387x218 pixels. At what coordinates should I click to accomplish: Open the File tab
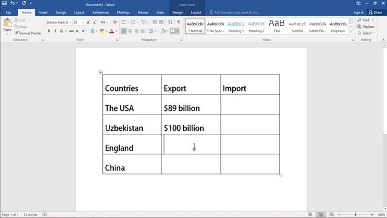click(8, 12)
